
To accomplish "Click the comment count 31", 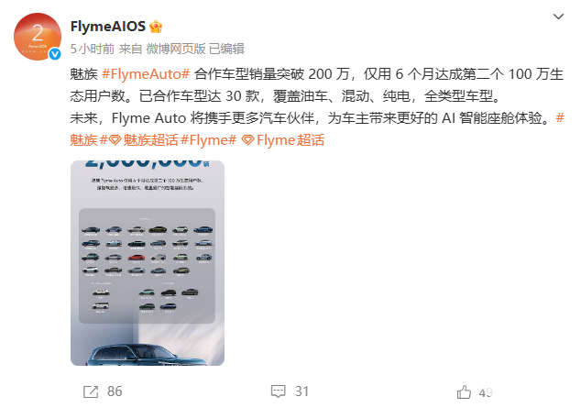I will pyautogui.click(x=301, y=391).
